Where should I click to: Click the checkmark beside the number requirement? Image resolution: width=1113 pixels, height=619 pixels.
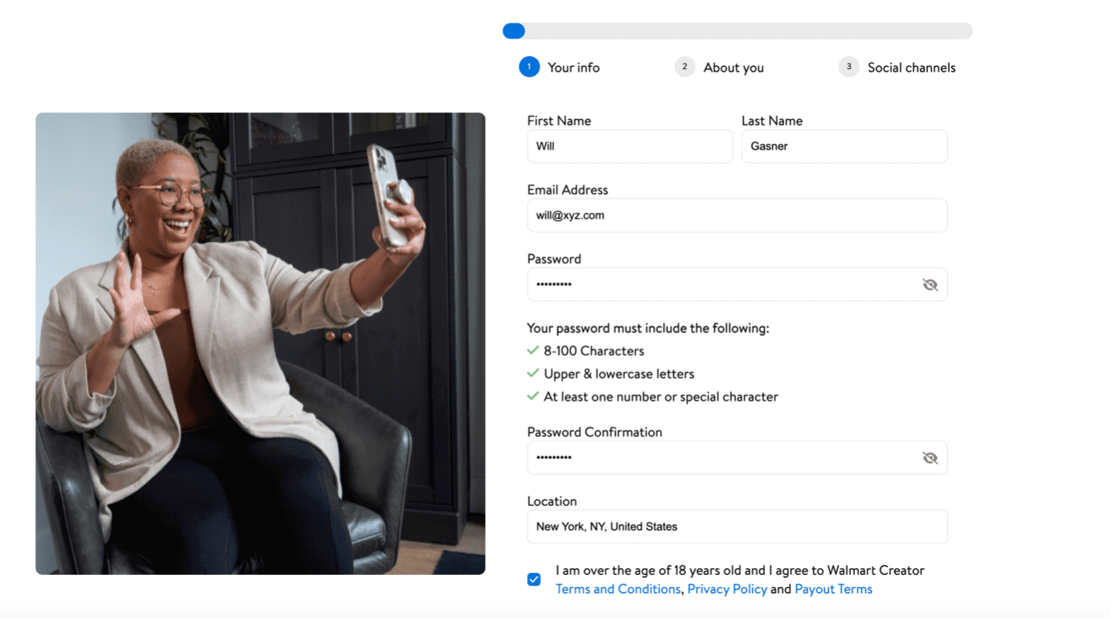coord(533,396)
